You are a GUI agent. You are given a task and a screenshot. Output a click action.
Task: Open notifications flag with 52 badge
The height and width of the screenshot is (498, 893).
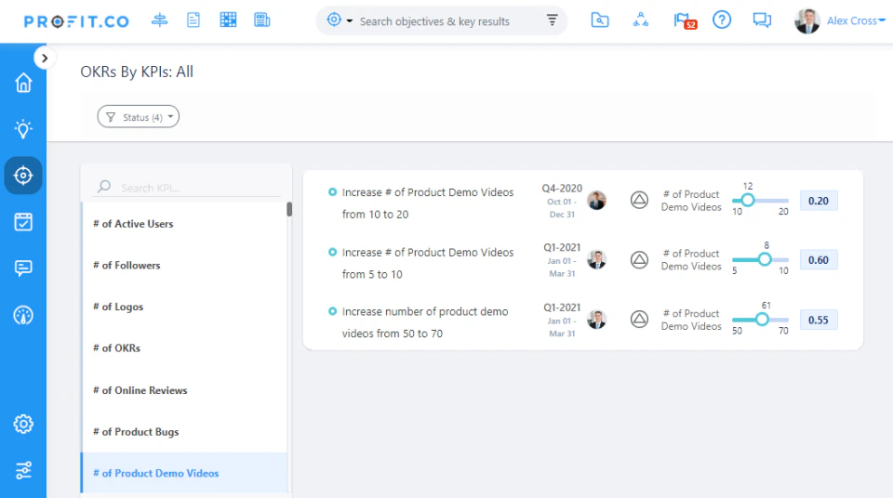pyautogui.click(x=684, y=21)
